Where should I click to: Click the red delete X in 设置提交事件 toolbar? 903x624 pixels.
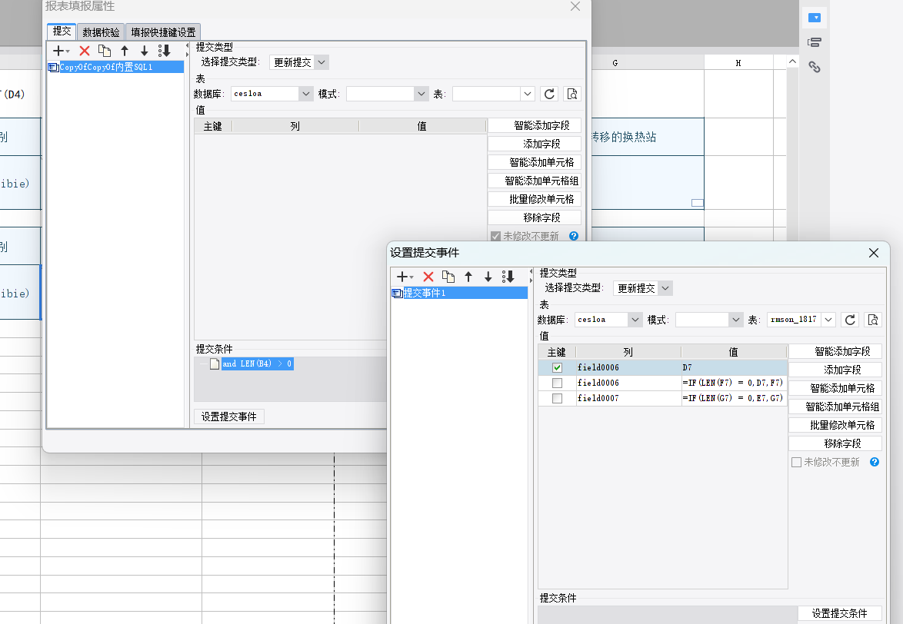click(428, 277)
